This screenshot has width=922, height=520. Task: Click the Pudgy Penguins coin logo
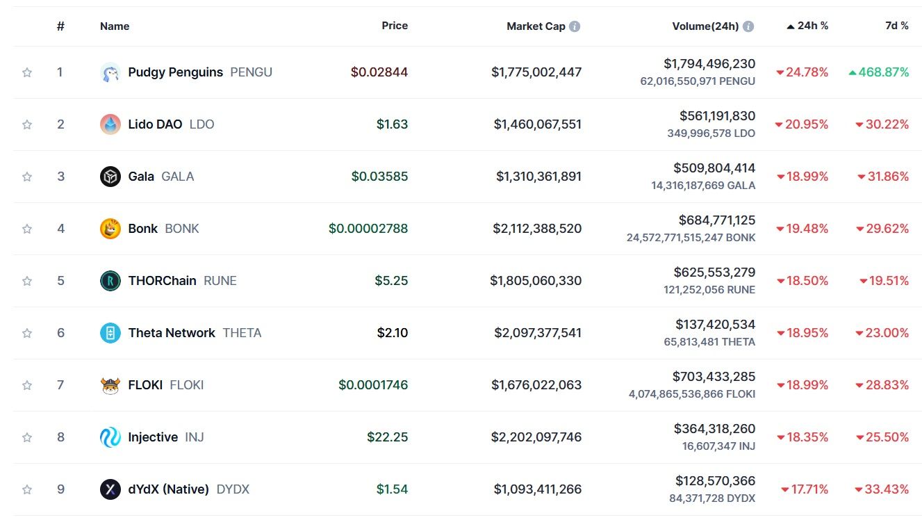(x=110, y=72)
